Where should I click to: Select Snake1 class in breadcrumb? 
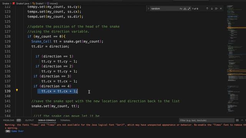[40, 3]
